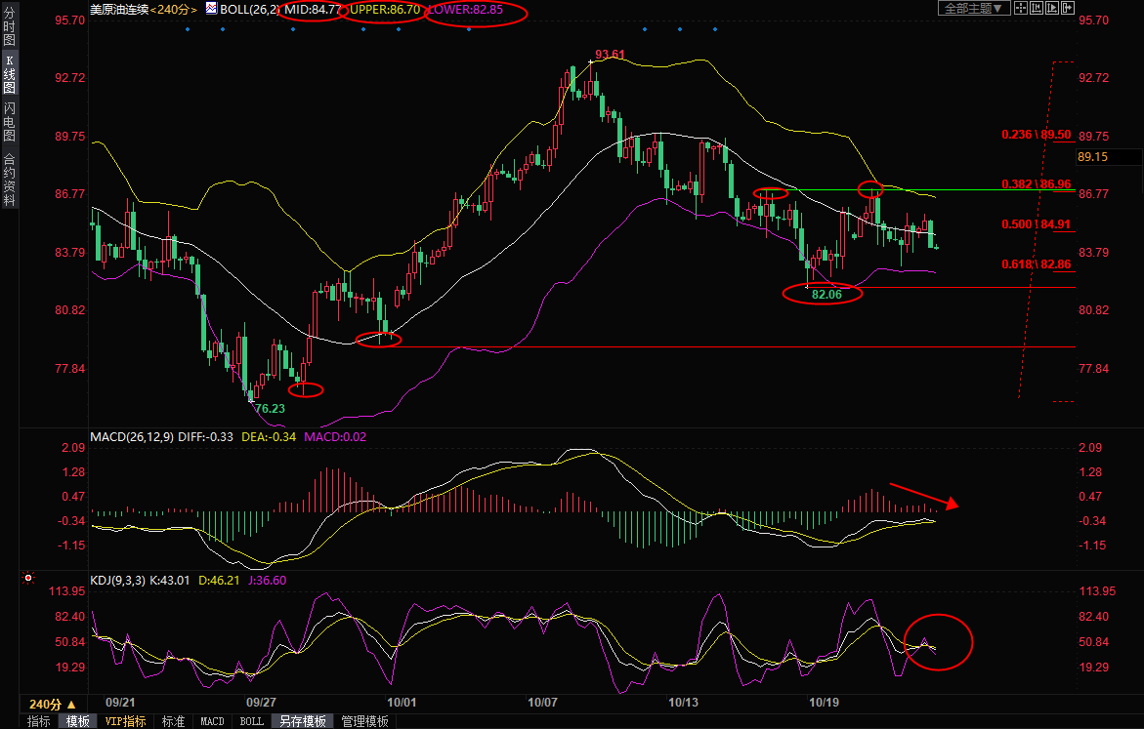Open 合约资料 in the sidebar
The height and width of the screenshot is (729, 1144).
click(x=9, y=179)
